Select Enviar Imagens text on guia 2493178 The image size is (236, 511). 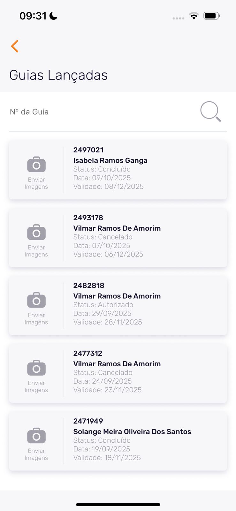(x=36, y=251)
